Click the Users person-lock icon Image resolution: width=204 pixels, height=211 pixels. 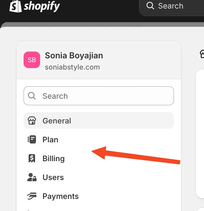(32, 177)
